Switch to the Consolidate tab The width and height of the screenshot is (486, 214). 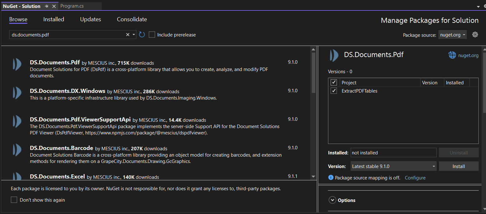[132, 19]
